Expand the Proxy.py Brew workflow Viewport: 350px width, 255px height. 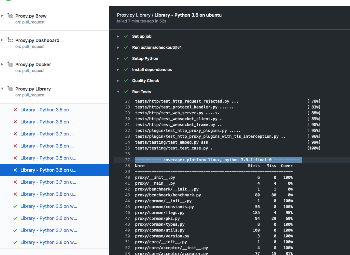(2, 16)
